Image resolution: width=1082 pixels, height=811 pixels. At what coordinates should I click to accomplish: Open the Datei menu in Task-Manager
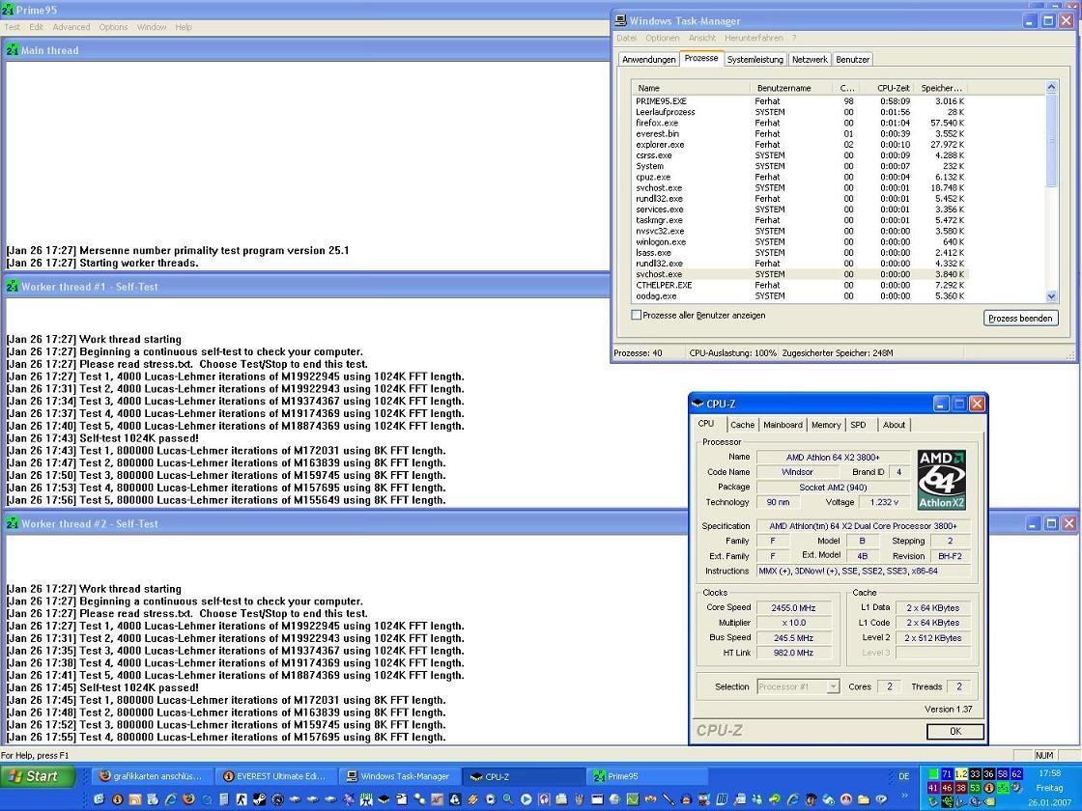(627, 38)
